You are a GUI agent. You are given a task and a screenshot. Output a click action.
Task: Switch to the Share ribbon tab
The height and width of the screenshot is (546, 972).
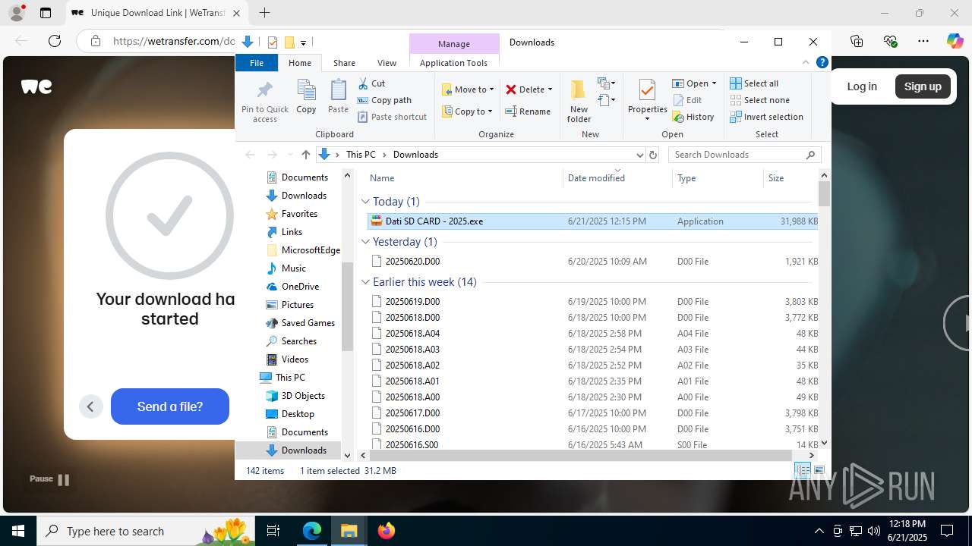point(344,63)
